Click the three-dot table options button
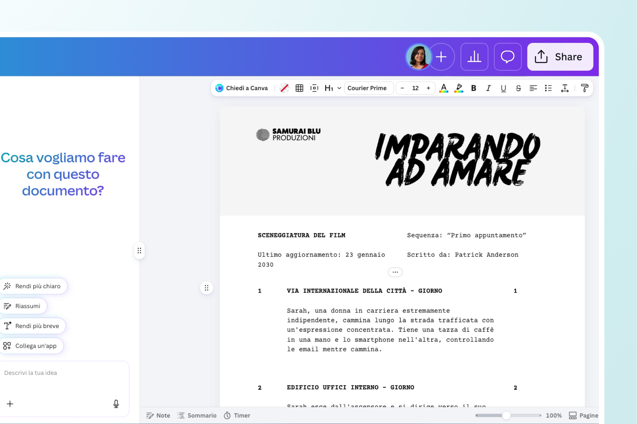This screenshot has height=424, width=637. coord(395,272)
